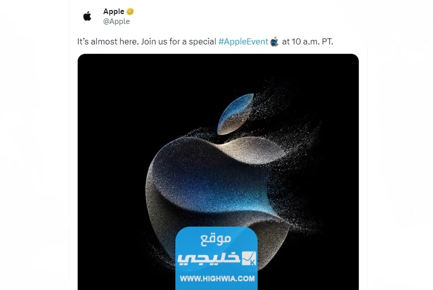This screenshot has height=290, width=433.
Task: Click the "It's almost here" tweet text
Action: coord(108,41)
